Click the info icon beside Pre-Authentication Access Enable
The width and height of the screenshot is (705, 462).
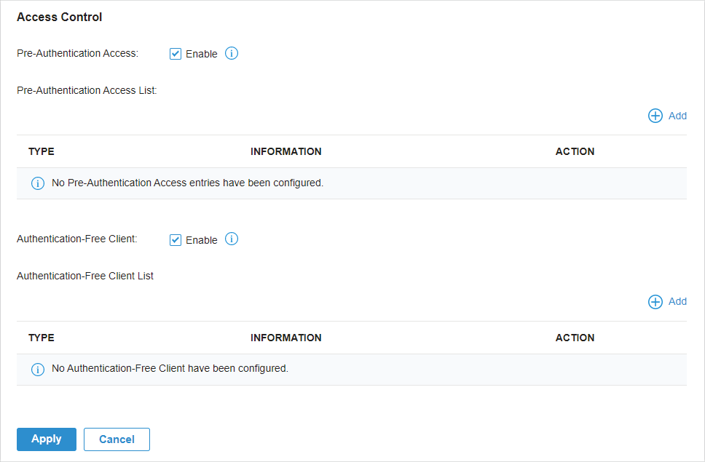(232, 53)
